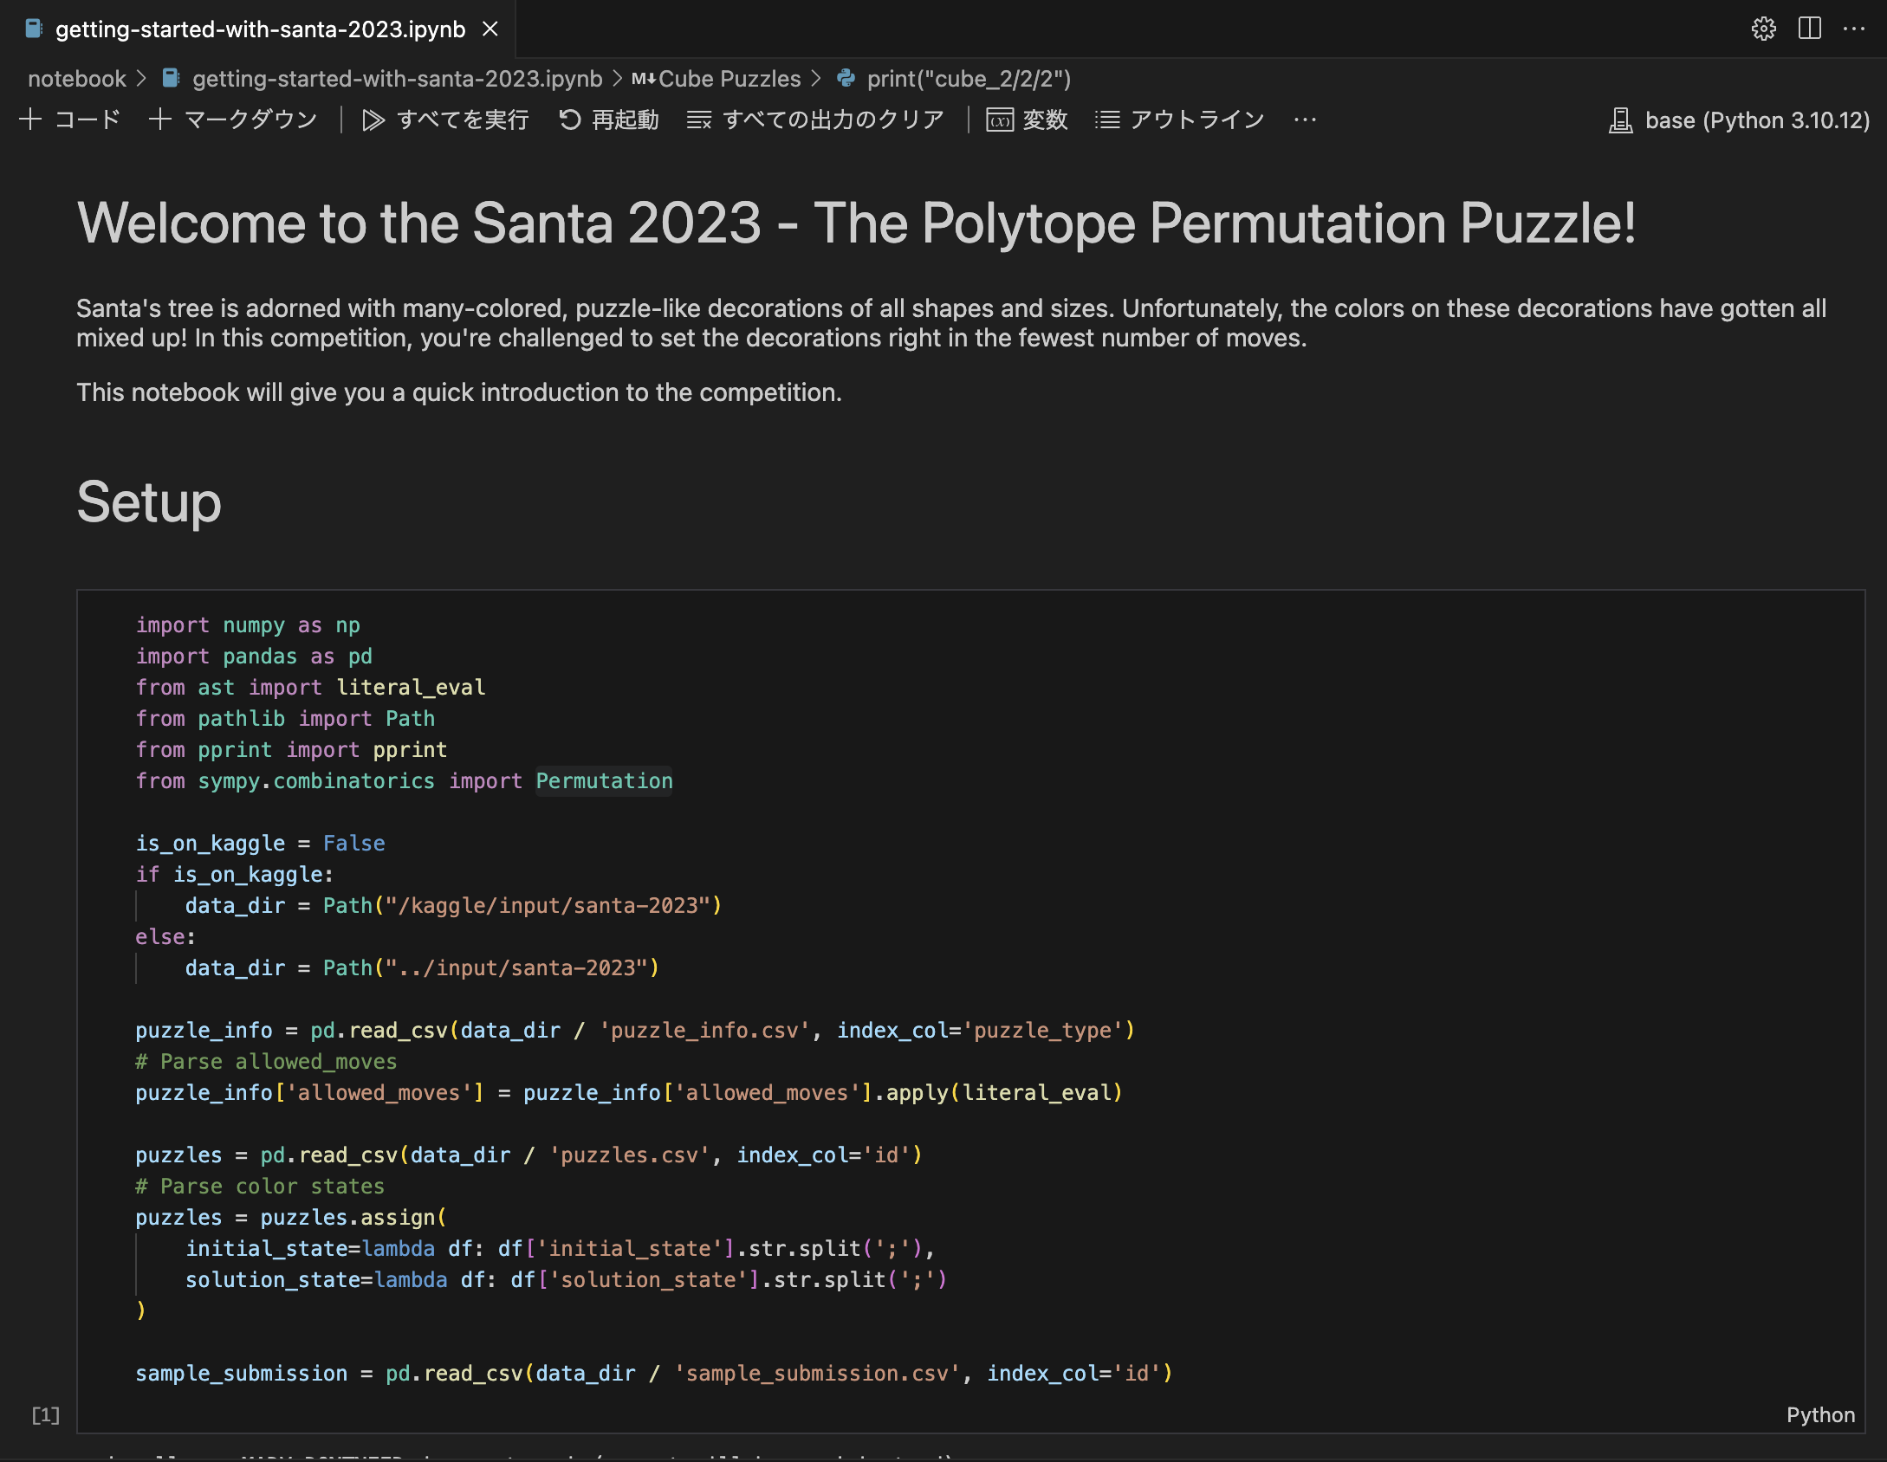Click the notebook breadcrumb folder
This screenshot has width=1887, height=1462.
pos(76,79)
